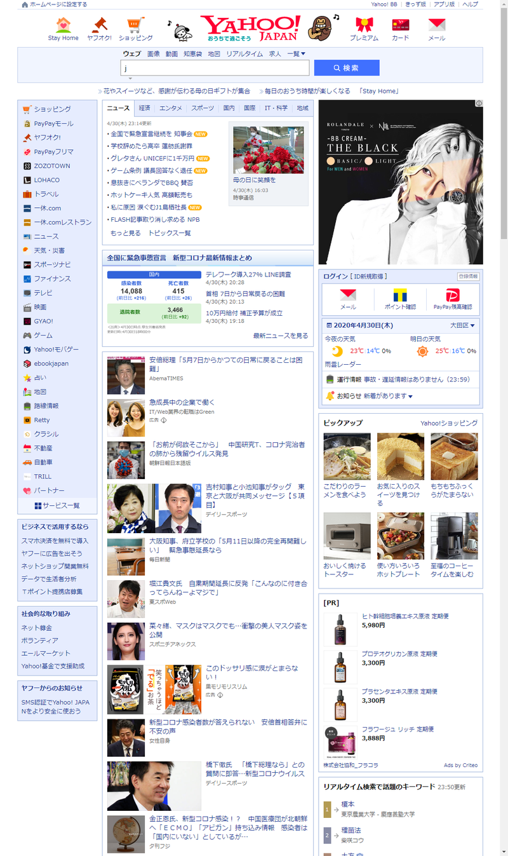This screenshot has width=508, height=856.
Task: Click the 天気・災害 weather icon in sidebar
Action: tap(27, 250)
